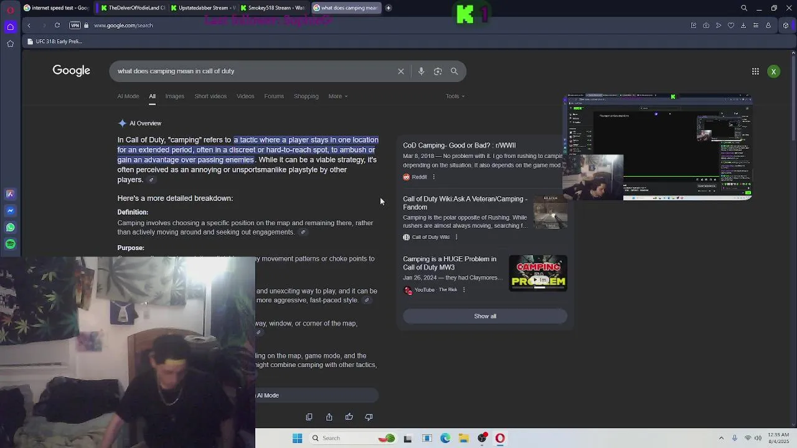
Task: Click the Show all sources button
Action: (485, 316)
